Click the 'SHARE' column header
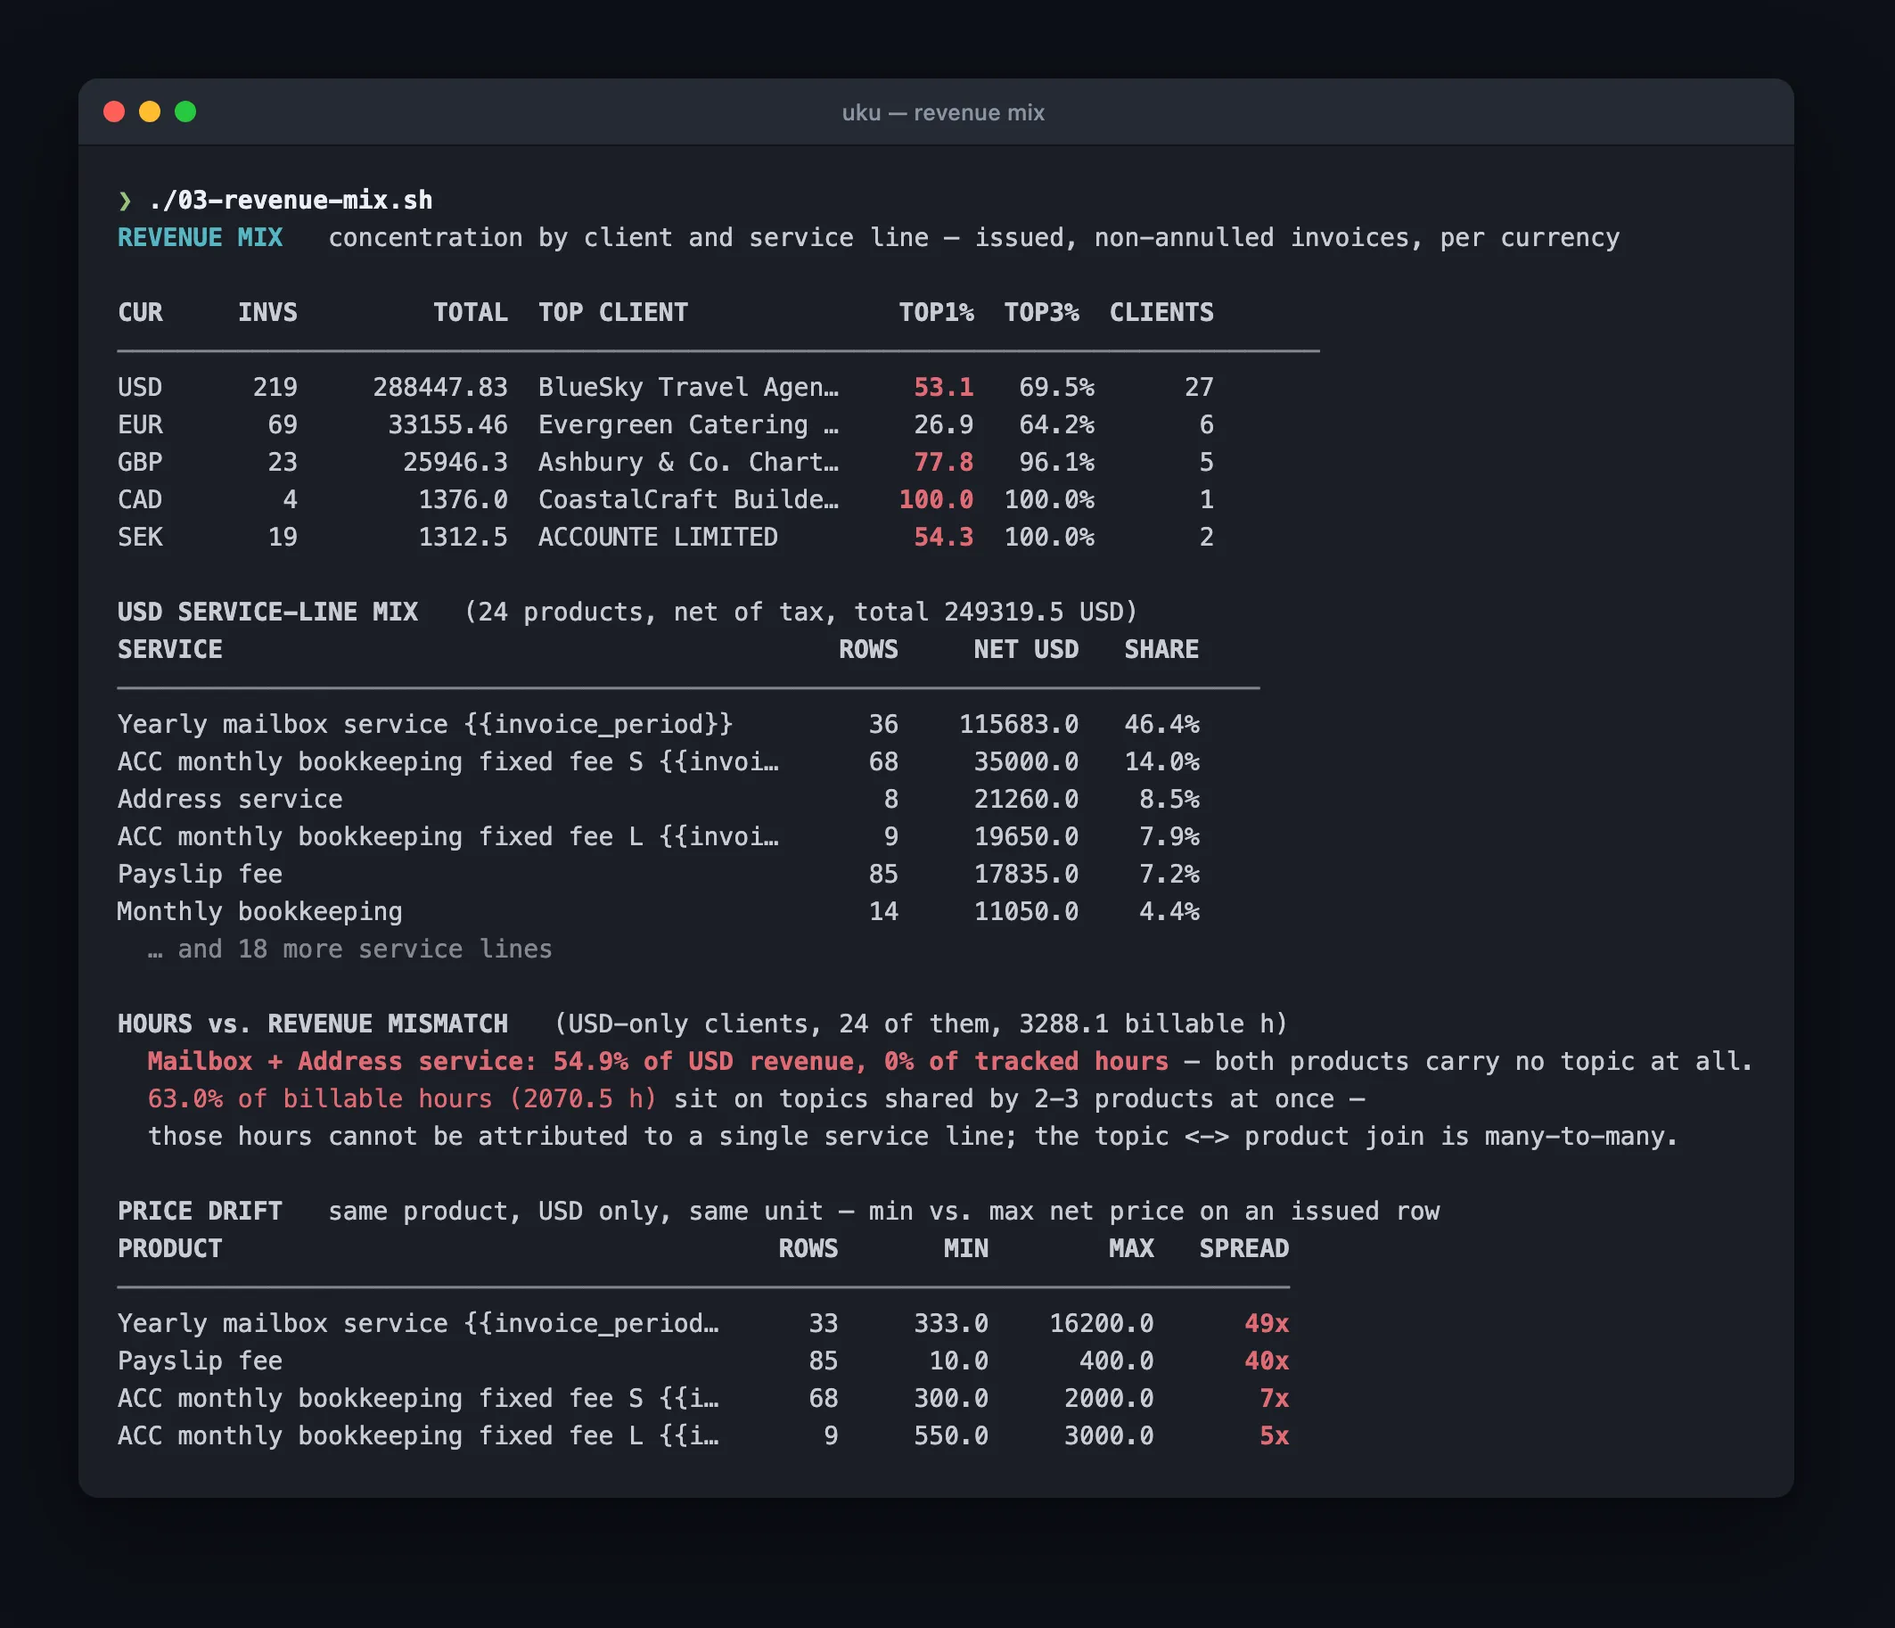This screenshot has height=1628, width=1895. (1161, 649)
